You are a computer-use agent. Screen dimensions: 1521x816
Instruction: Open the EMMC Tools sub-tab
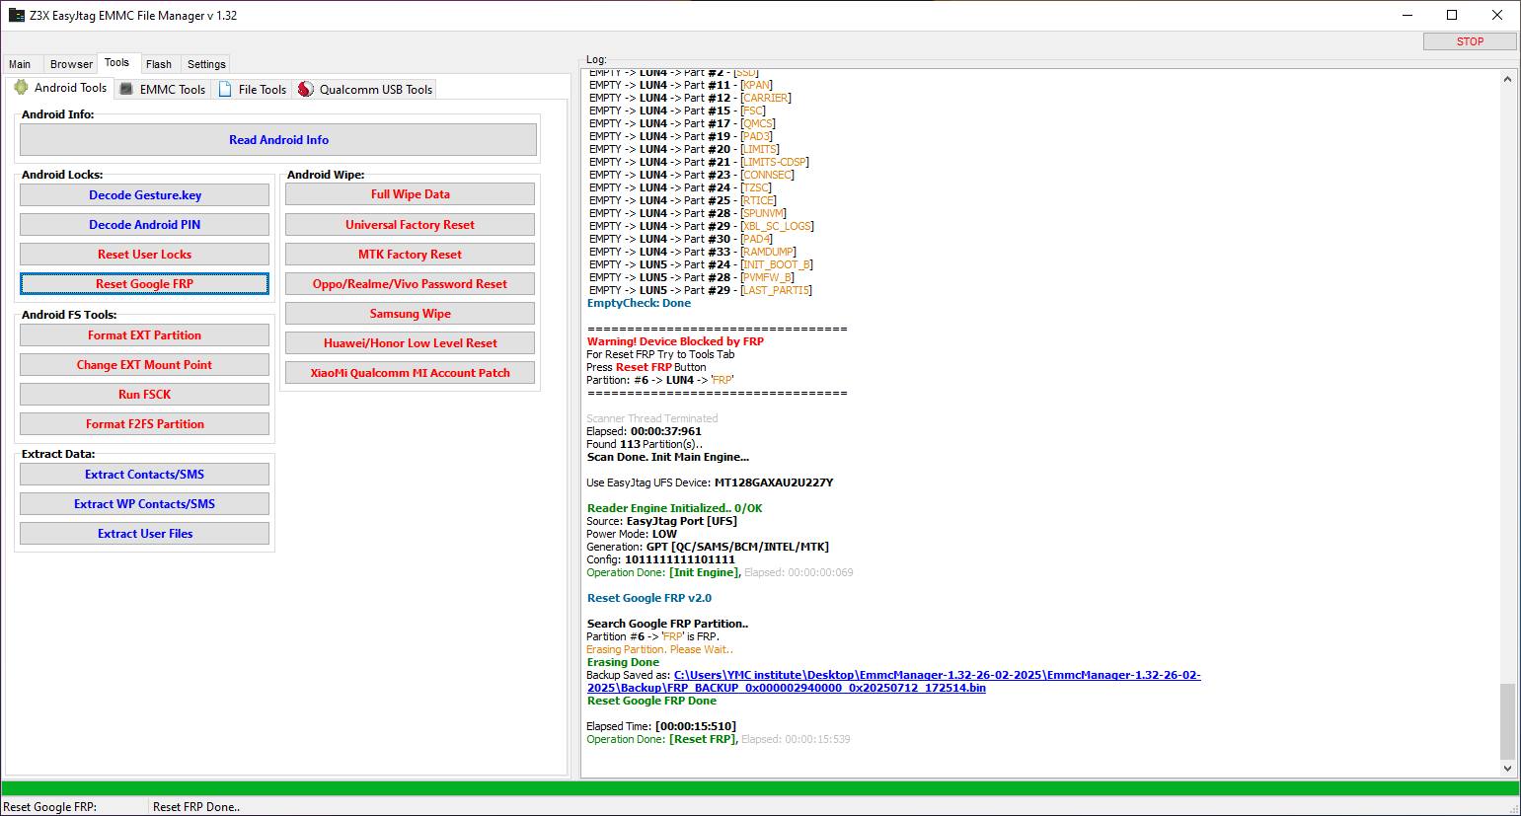163,89
